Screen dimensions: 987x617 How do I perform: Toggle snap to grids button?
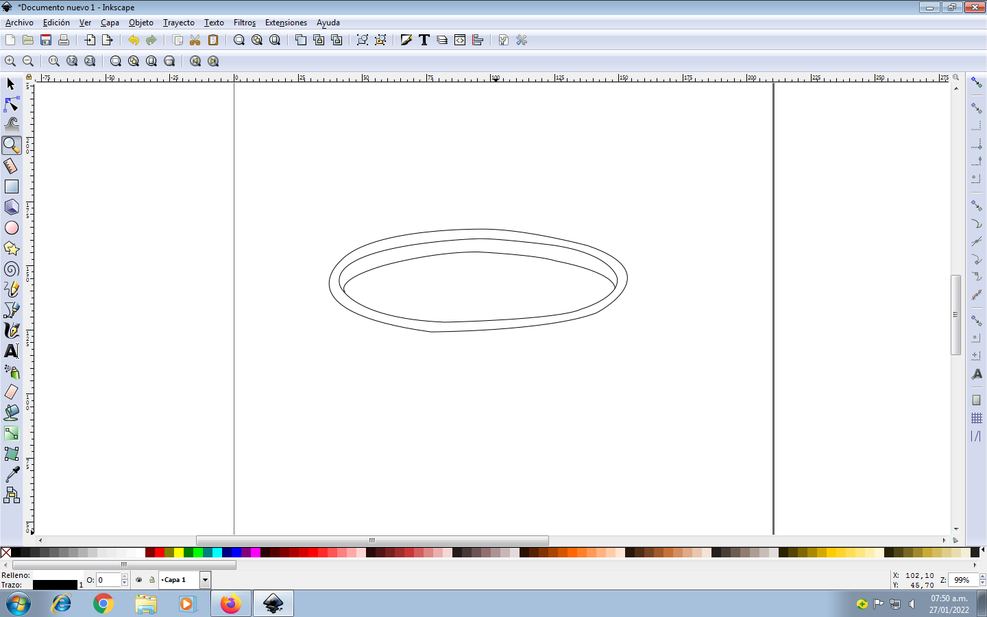(x=977, y=418)
